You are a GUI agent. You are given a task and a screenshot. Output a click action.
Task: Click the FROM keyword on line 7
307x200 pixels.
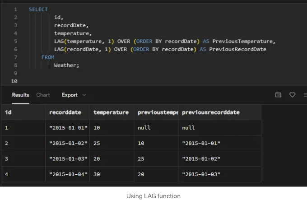48,57
